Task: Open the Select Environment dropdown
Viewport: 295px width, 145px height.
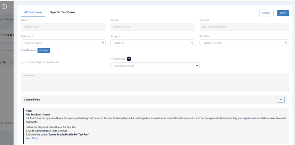Action: click(155, 66)
